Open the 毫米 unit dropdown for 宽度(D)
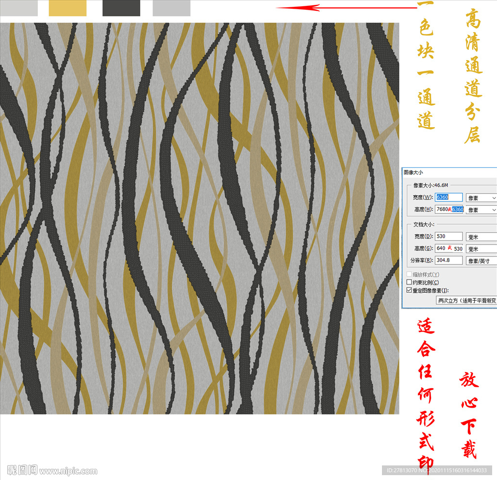The image size is (497, 480). (481, 237)
